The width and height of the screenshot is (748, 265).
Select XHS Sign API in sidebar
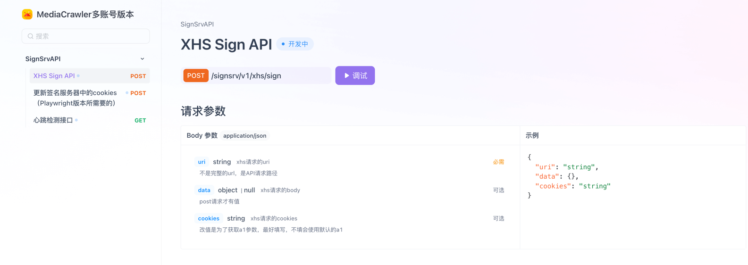click(x=54, y=76)
